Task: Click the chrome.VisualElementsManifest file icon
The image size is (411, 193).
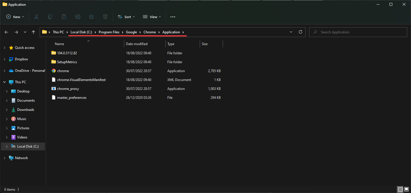Action: [54, 80]
